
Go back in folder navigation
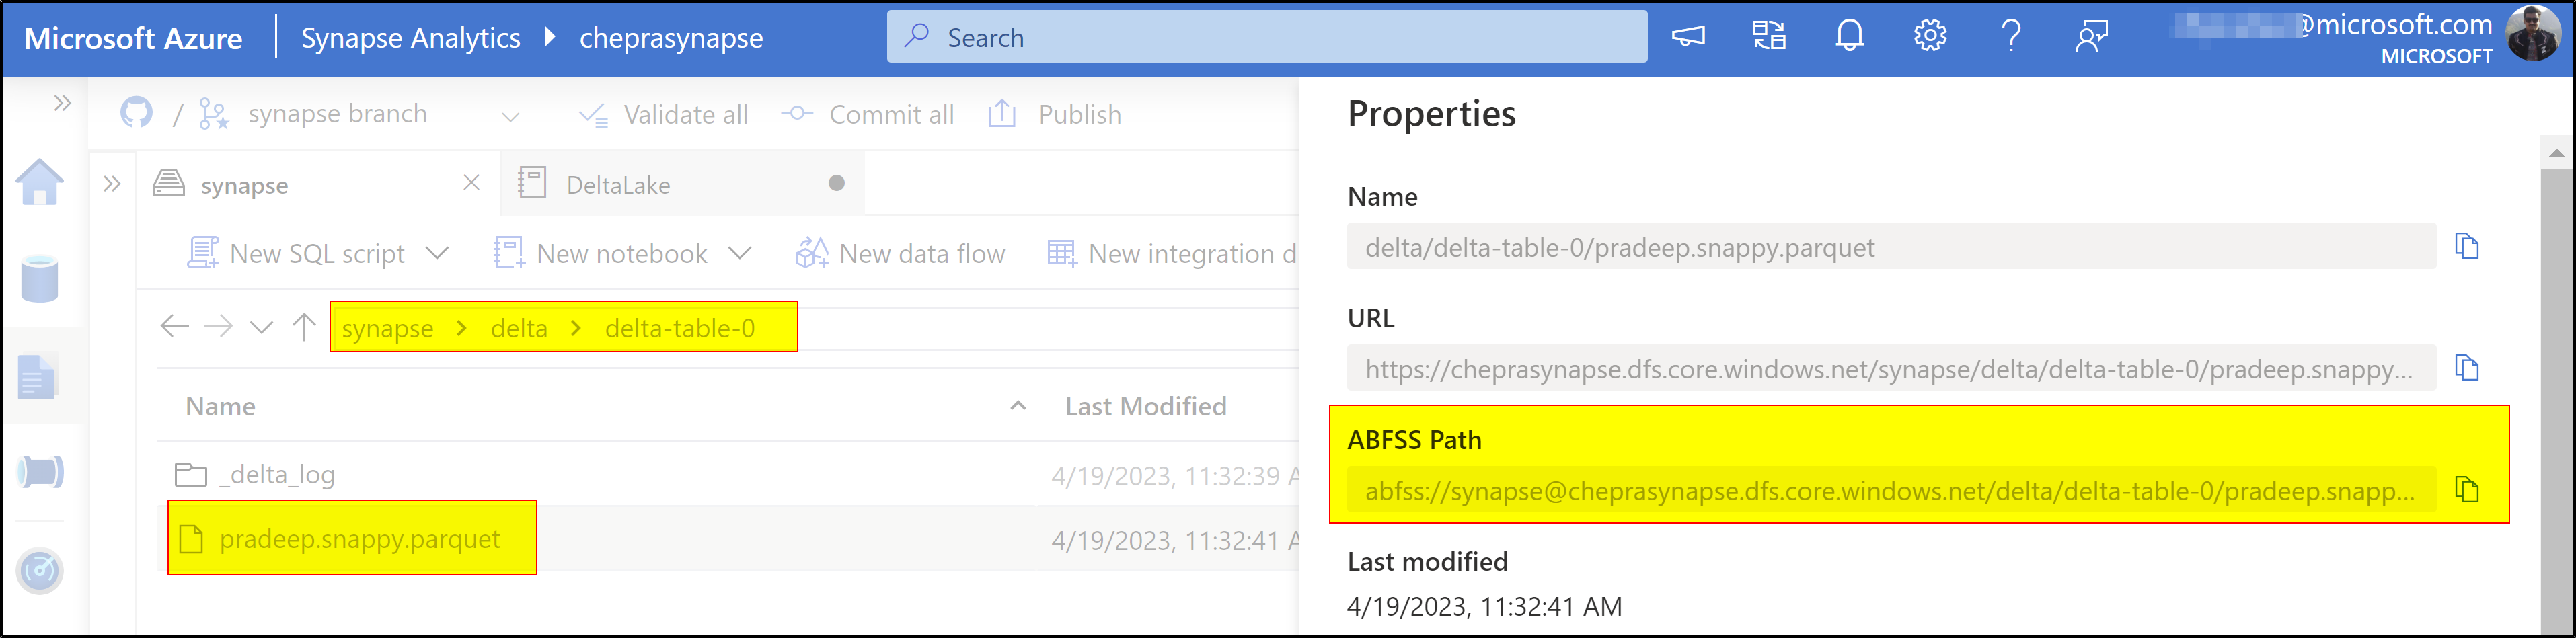point(175,327)
